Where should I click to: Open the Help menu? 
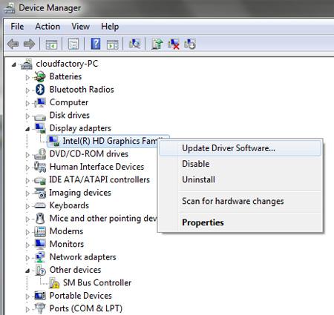pyautogui.click(x=110, y=27)
